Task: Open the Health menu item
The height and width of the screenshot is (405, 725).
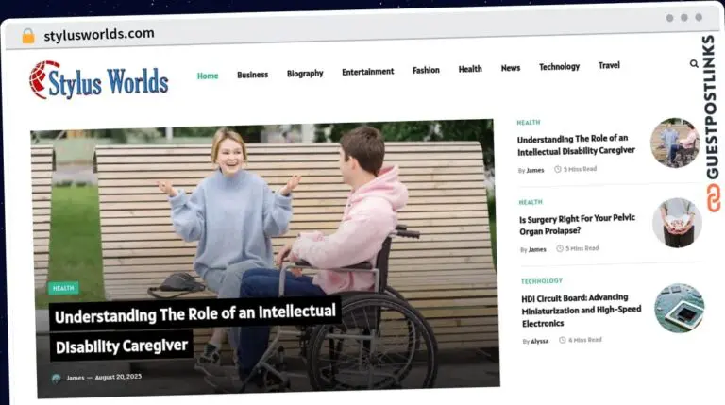Action: [x=470, y=69]
